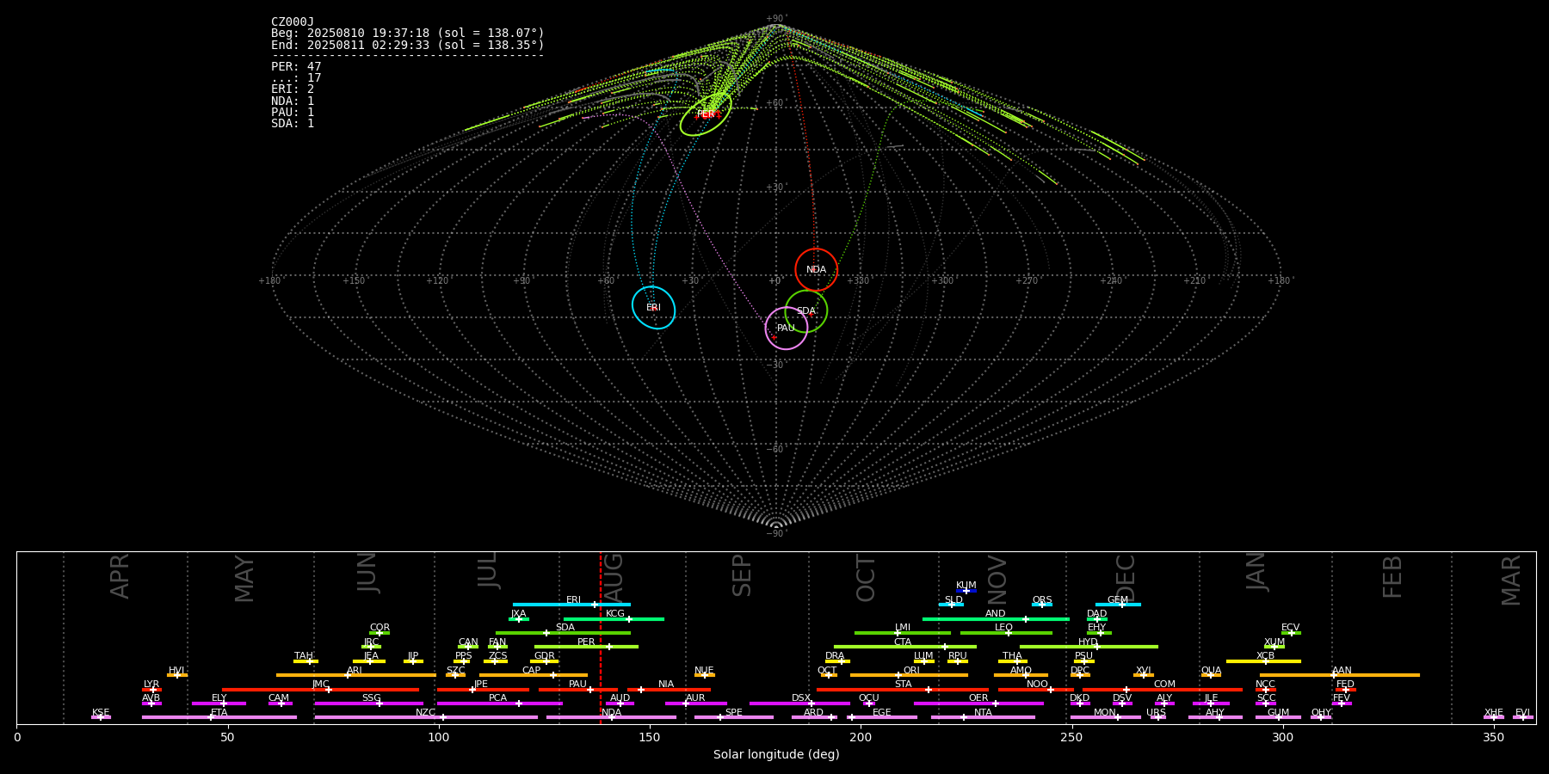
Task: Click the orange CAP shower bar
Action: (534, 675)
